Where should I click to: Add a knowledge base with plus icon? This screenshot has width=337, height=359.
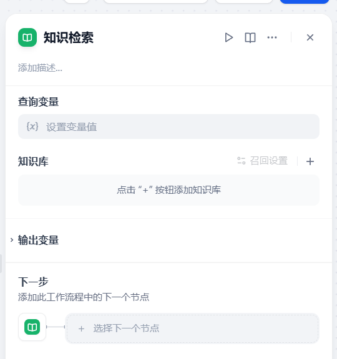310,161
